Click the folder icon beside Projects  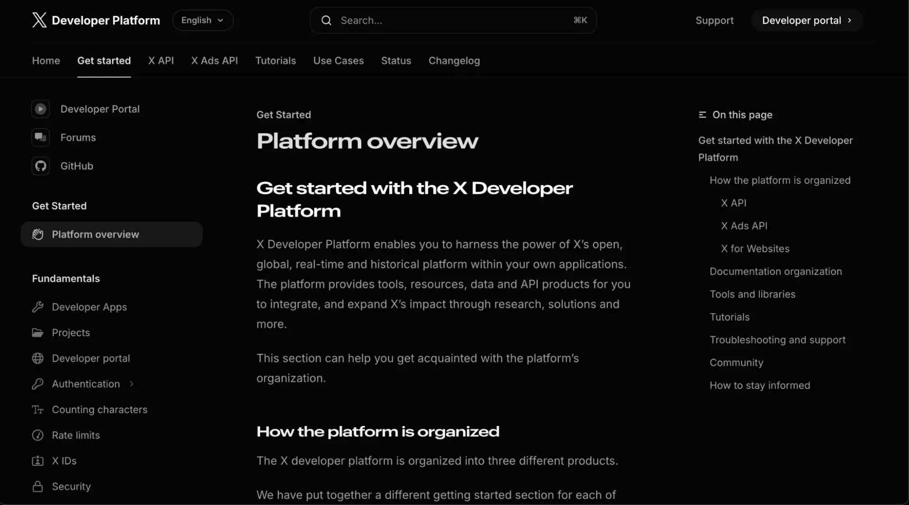coord(38,333)
